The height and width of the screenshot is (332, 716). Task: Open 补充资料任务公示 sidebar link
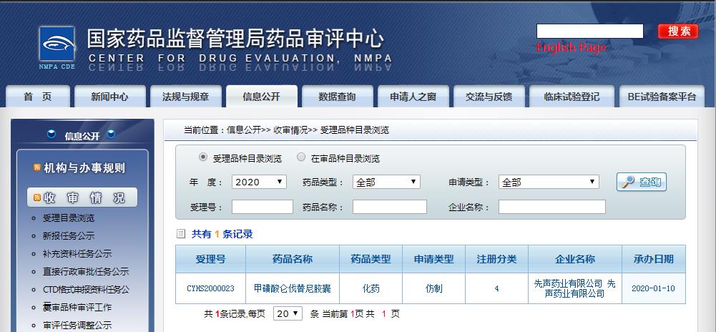77,253
